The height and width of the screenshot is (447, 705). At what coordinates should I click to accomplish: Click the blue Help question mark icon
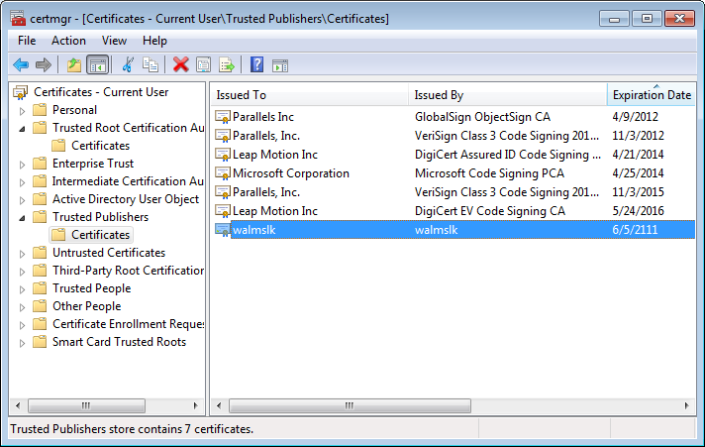click(257, 65)
